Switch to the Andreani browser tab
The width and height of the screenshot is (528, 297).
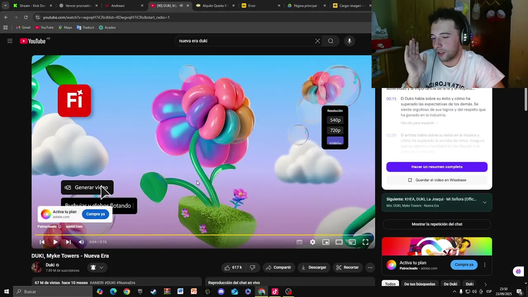[124, 6]
